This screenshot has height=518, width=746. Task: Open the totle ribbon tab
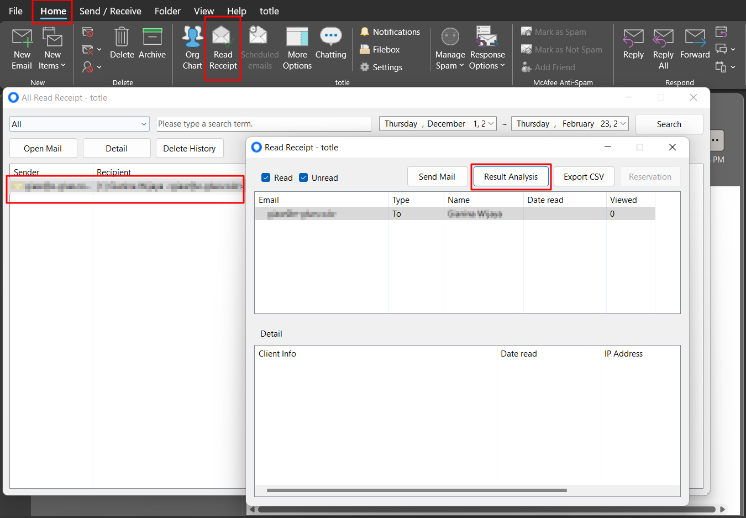coord(269,11)
